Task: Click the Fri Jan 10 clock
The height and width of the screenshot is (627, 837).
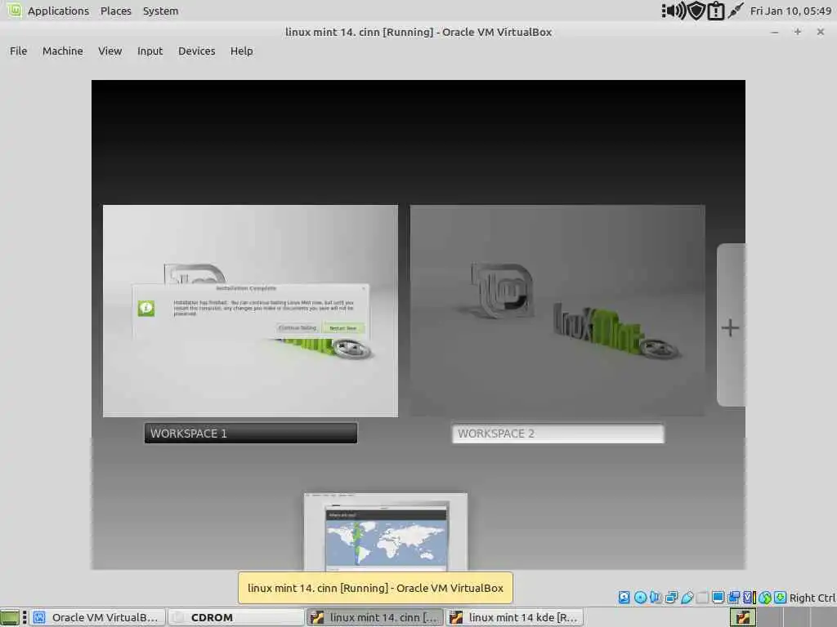Action: [x=790, y=11]
